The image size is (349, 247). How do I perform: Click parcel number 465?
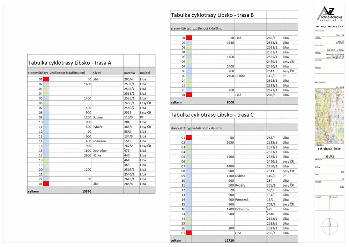(127, 165)
